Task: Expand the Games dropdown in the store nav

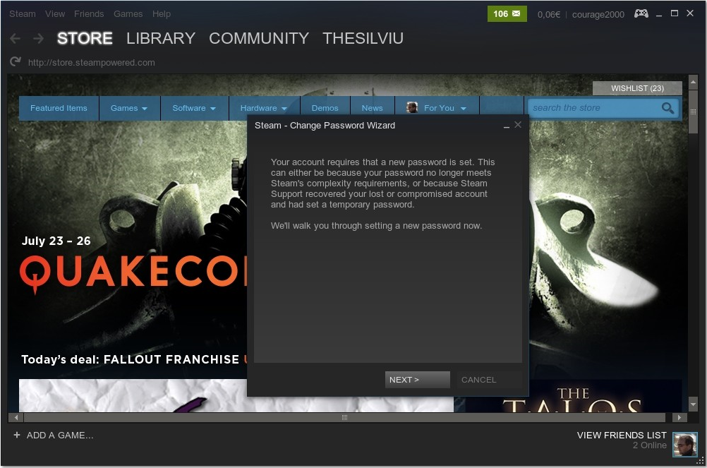Action: click(x=129, y=108)
